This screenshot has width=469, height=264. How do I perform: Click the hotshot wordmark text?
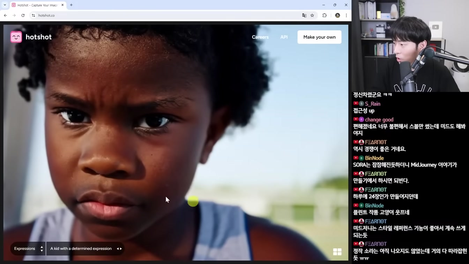point(39,37)
